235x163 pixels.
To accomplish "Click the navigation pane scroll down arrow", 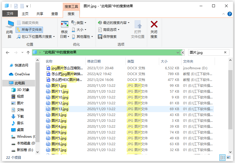I will (37, 152).
